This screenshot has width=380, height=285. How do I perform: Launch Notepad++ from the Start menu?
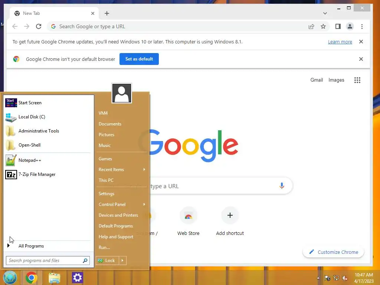click(49, 160)
